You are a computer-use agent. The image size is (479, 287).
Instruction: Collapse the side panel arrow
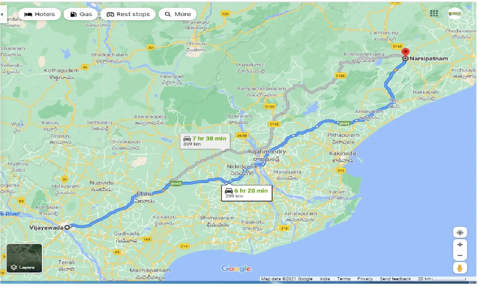[2, 14]
